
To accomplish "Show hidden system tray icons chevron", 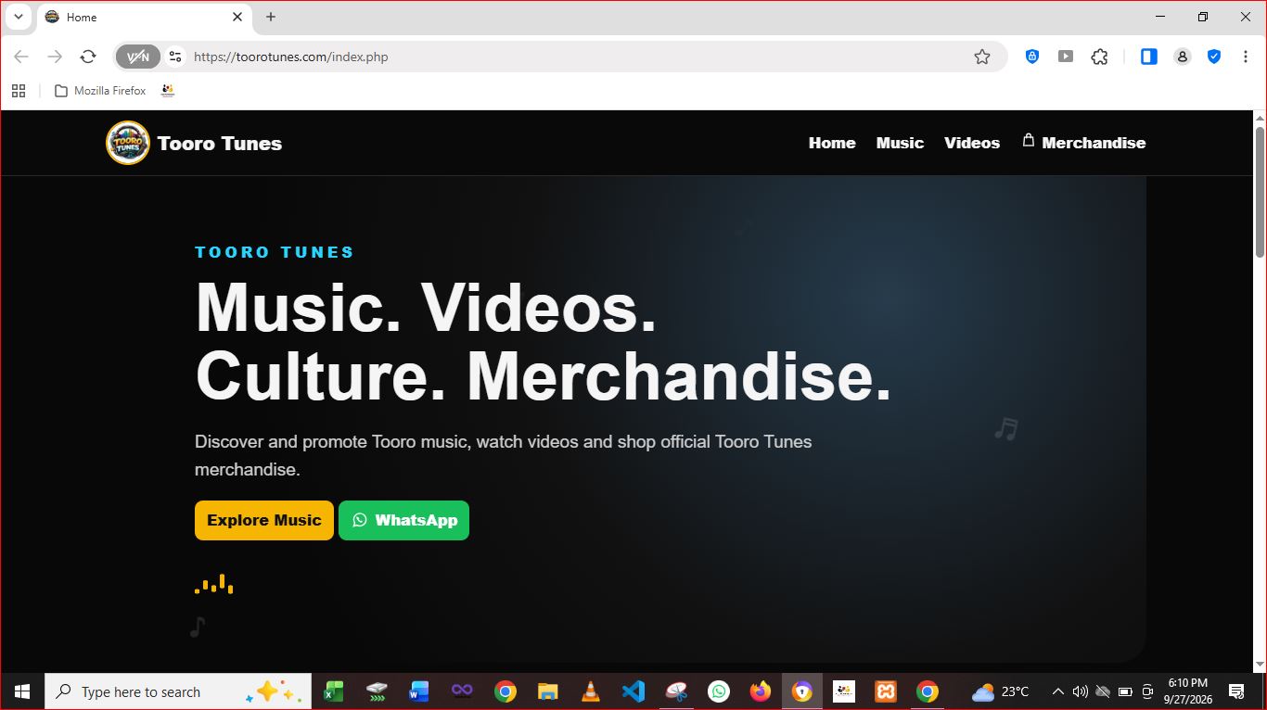I will pos(1057,691).
